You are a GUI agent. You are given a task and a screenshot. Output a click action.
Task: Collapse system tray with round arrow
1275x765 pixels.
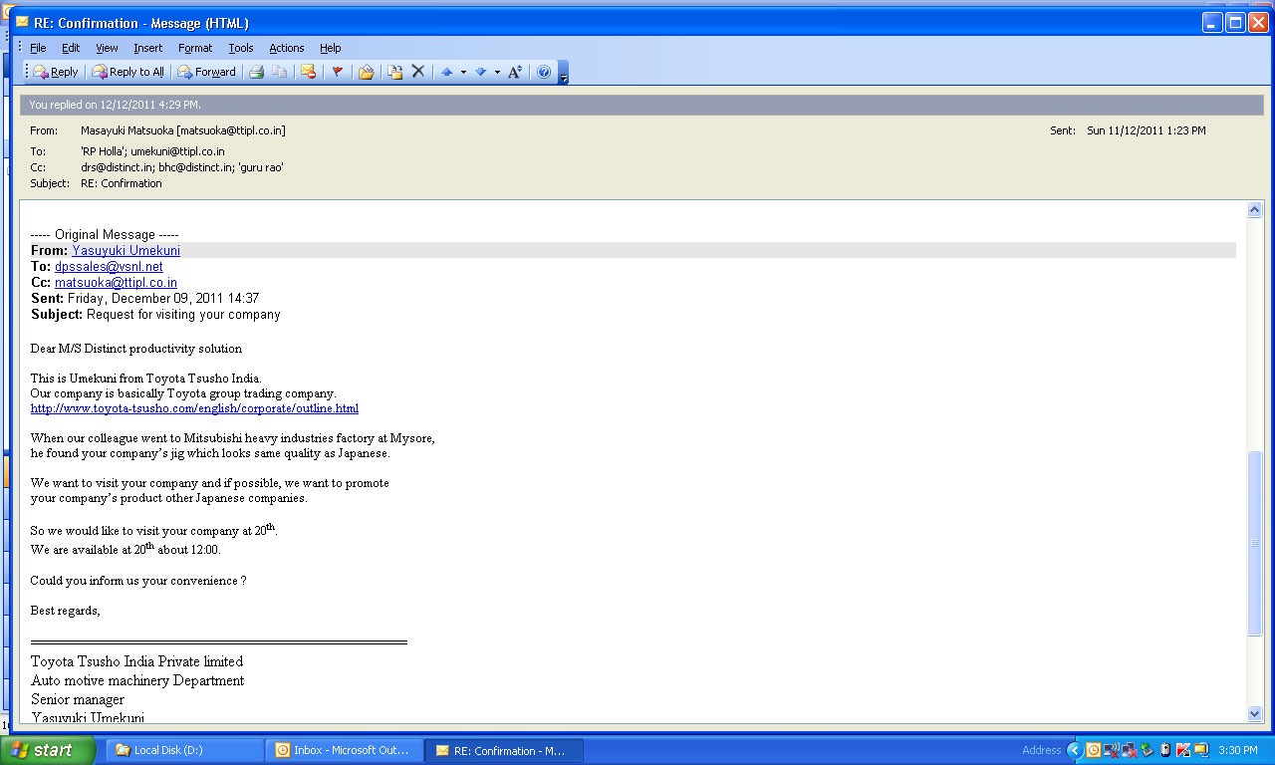pos(1075,750)
